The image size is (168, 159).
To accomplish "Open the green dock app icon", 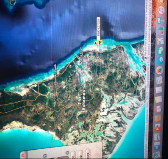I will pyautogui.click(x=160, y=50).
